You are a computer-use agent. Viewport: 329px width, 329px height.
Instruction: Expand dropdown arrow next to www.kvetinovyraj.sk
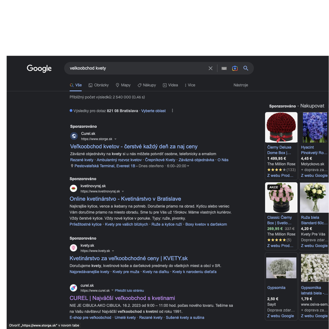coord(123,192)
